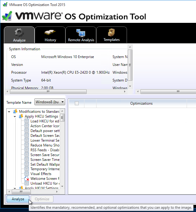Viewport: 196px width, 212px height.
Task: Switch to the History tab
Action: tap(50, 35)
